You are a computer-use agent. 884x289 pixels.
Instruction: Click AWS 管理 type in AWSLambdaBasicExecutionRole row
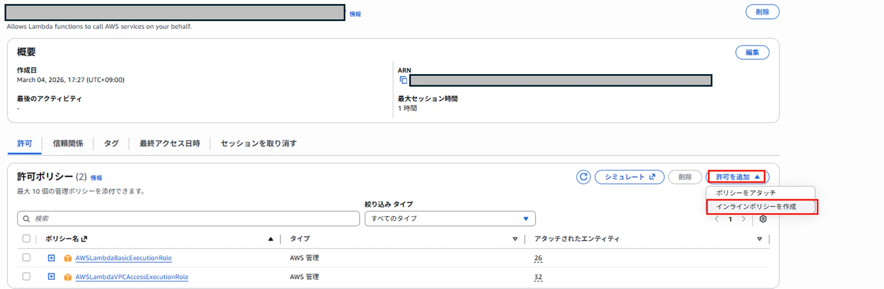(x=304, y=258)
